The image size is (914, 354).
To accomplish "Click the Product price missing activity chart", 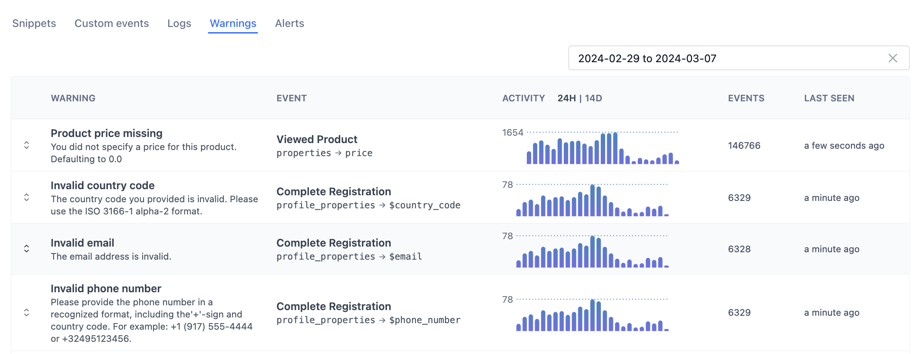I will tap(603, 149).
